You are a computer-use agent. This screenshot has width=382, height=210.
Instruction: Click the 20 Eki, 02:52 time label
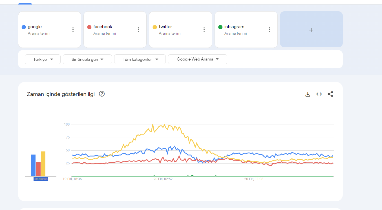pos(163,179)
